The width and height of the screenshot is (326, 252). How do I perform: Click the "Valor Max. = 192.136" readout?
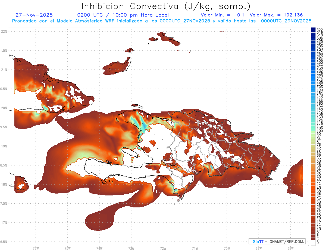(276, 15)
